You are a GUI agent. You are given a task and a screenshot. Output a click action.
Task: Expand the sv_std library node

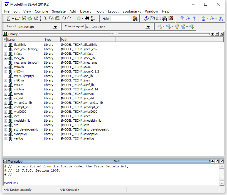pyautogui.click(x=6, y=98)
